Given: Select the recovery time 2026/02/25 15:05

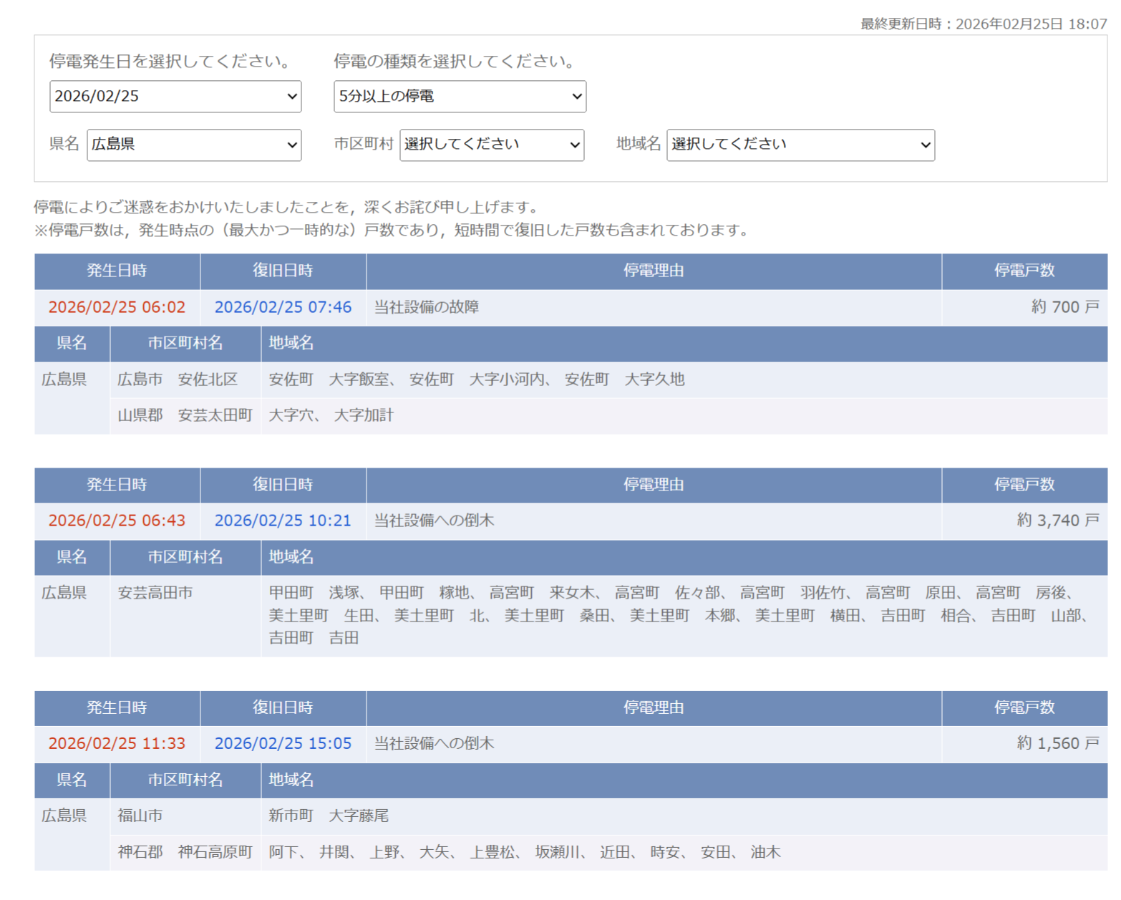Looking at the screenshot, I should point(283,743).
